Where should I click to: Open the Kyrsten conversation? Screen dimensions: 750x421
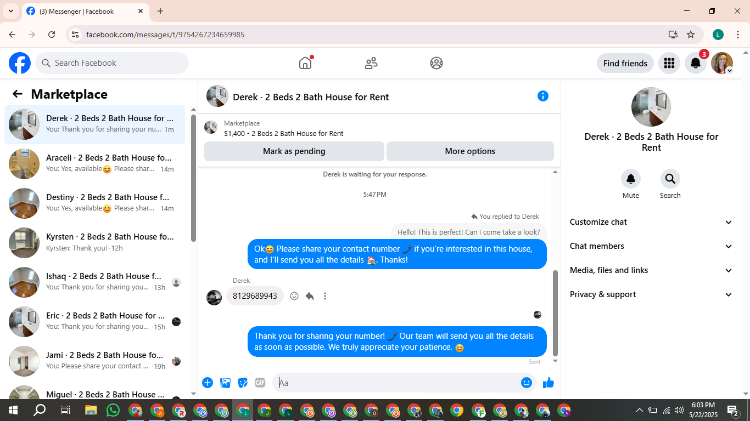pyautogui.click(x=95, y=243)
